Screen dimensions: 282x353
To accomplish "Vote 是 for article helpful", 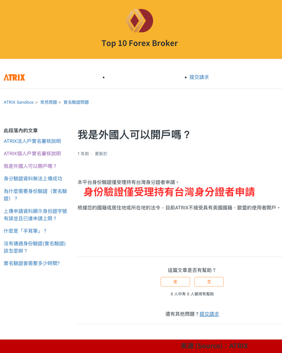I will click(175, 282).
